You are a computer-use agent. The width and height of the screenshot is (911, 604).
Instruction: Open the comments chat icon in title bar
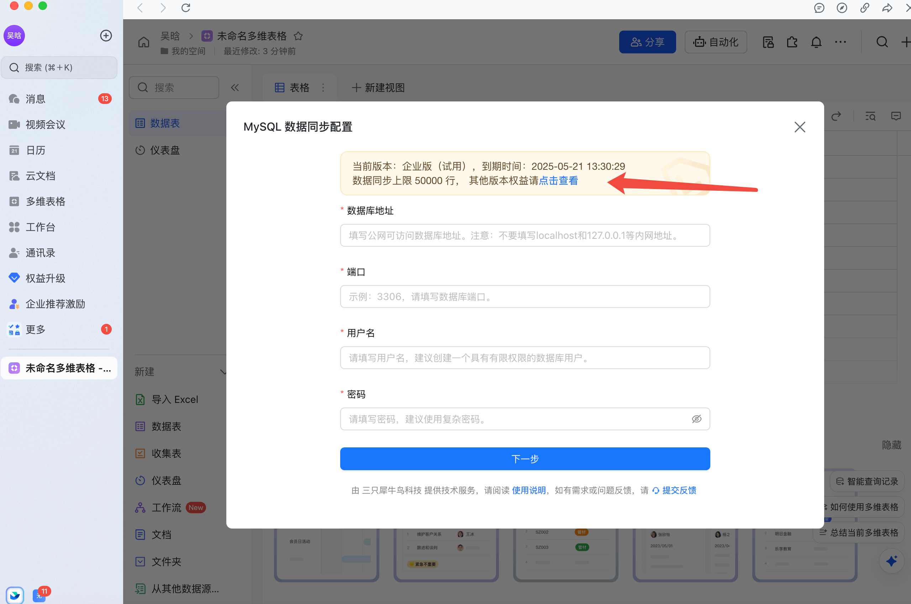(819, 8)
